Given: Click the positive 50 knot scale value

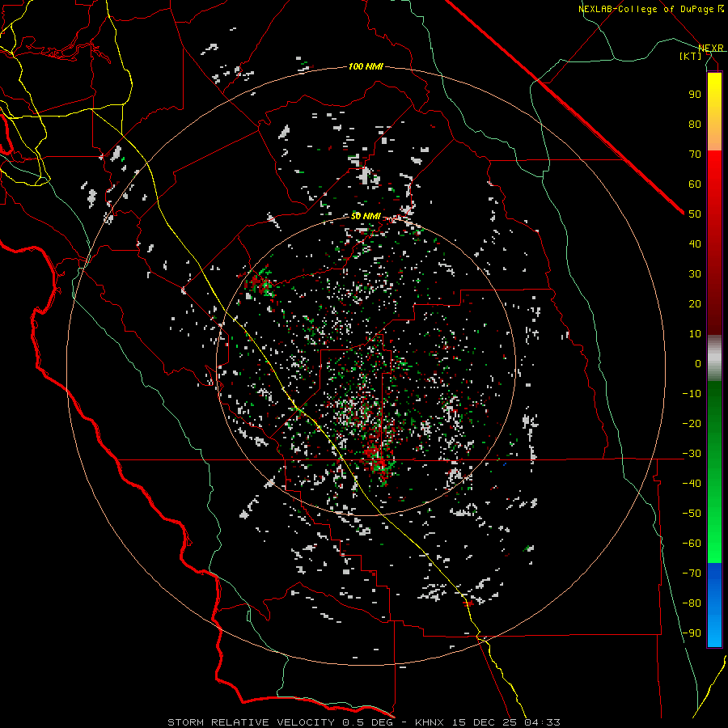Looking at the screenshot, I should tap(695, 214).
